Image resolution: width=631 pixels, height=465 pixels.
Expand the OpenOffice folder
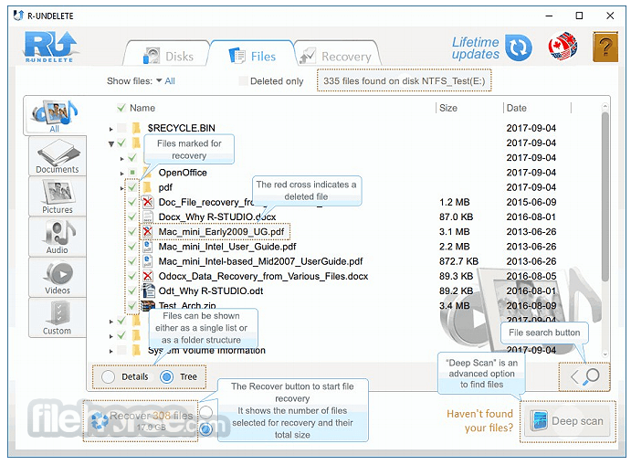pyautogui.click(x=121, y=174)
